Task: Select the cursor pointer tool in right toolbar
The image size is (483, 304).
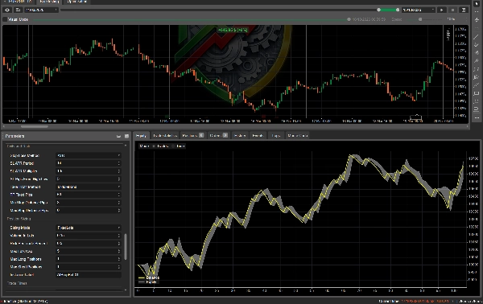Action: pyautogui.click(x=477, y=4)
